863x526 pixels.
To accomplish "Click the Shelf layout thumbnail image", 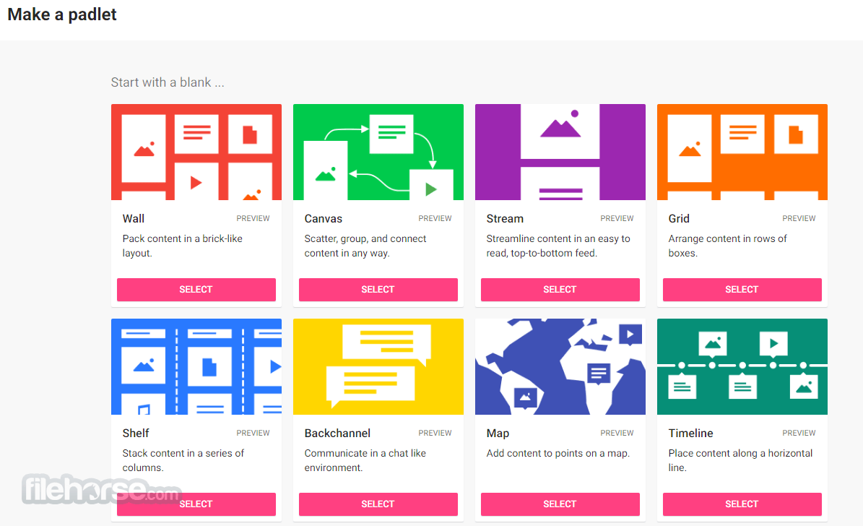I will pyautogui.click(x=196, y=366).
